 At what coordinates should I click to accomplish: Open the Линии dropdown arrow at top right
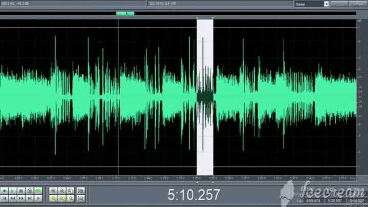(x=326, y=4)
